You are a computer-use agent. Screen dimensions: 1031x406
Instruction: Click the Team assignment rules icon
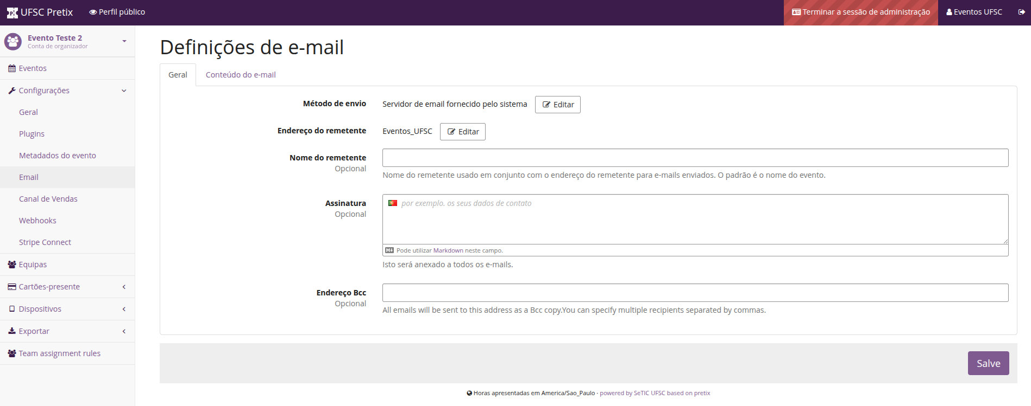(12, 353)
